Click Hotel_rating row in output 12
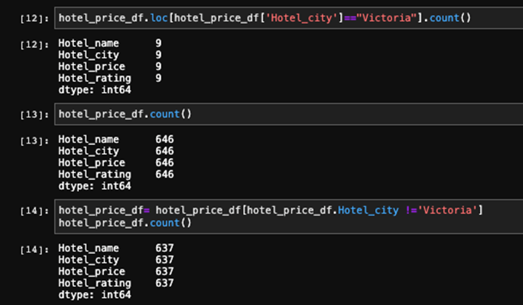This screenshot has height=305, width=523. (110, 78)
